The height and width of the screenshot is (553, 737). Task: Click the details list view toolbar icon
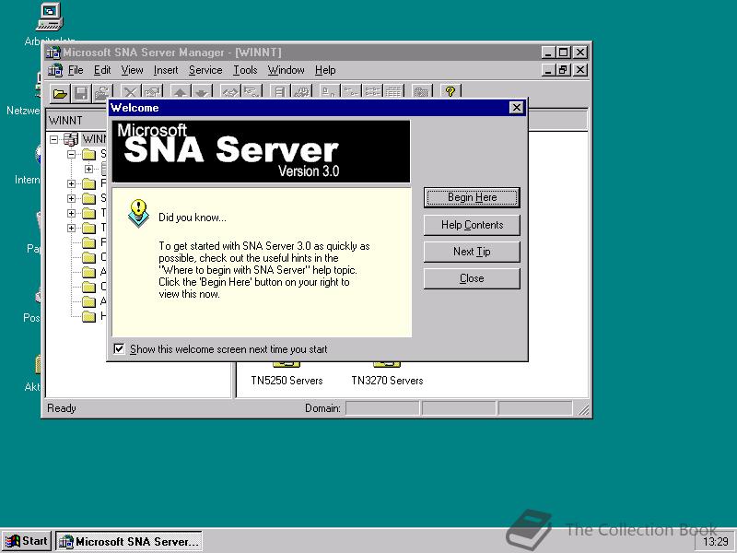pyautogui.click(x=394, y=91)
